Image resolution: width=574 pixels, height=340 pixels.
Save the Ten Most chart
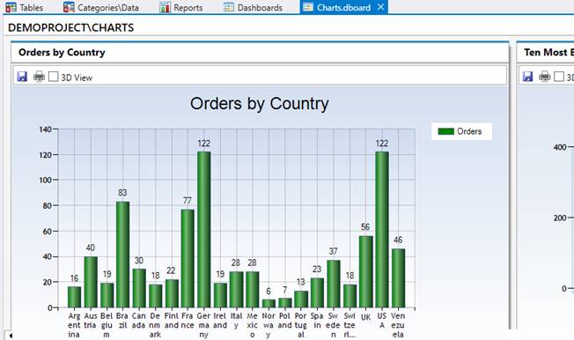coord(527,77)
